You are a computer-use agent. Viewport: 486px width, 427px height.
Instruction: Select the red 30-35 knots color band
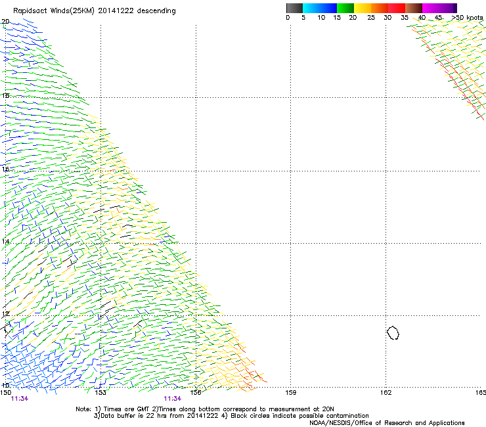pos(397,8)
